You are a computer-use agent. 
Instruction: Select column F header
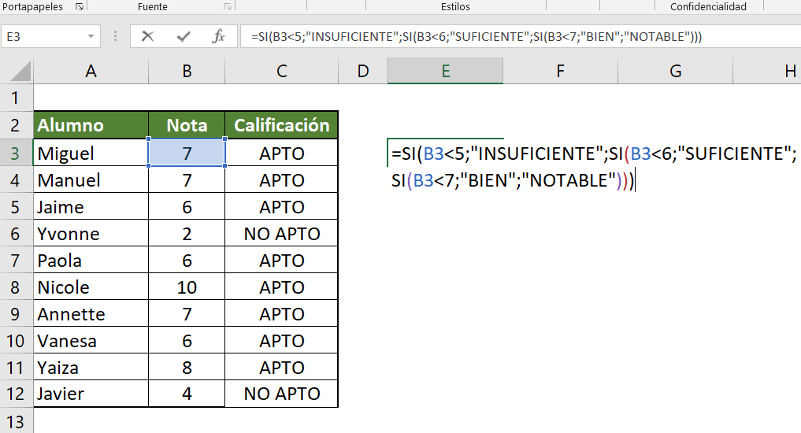click(x=561, y=71)
